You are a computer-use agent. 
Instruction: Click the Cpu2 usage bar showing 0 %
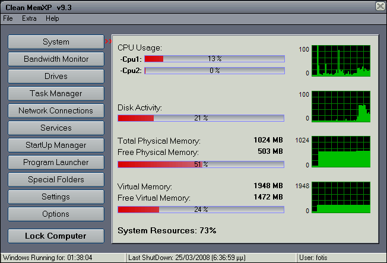(x=214, y=71)
